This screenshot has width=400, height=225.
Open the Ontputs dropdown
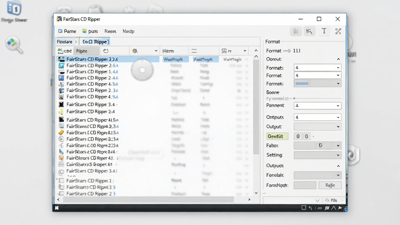tap(317, 117)
